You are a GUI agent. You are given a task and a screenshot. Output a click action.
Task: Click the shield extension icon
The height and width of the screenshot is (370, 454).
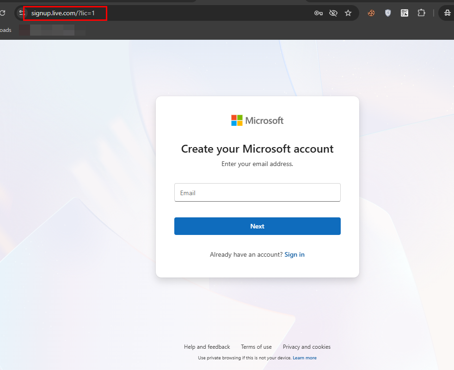click(388, 13)
